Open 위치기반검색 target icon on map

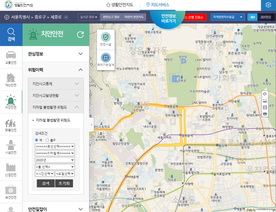105,60
